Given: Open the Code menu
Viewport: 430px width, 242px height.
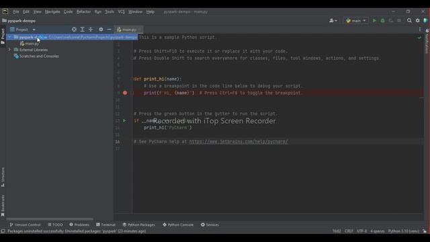Looking at the screenshot, I should (68, 12).
